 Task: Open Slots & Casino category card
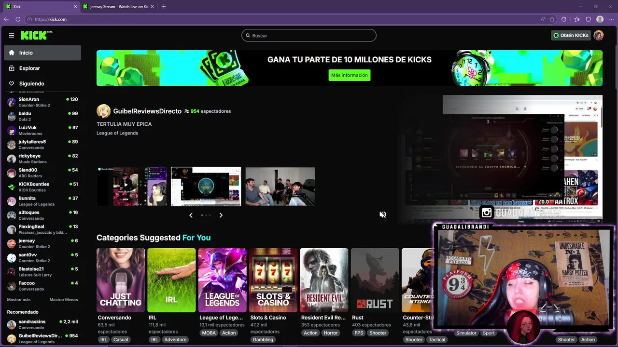(273, 280)
